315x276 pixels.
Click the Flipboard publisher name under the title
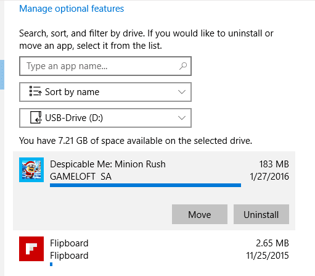pos(69,256)
